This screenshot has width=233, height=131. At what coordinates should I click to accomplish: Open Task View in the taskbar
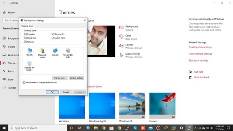click(x=79, y=128)
